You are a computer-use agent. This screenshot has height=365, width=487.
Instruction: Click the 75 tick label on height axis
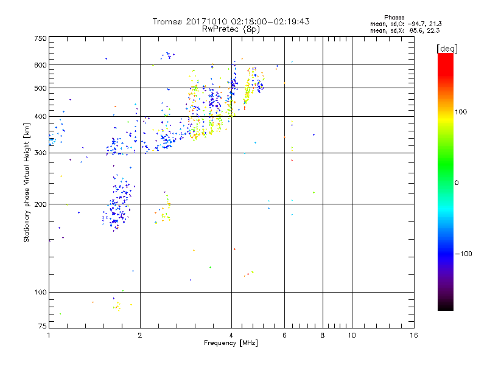[42, 327]
